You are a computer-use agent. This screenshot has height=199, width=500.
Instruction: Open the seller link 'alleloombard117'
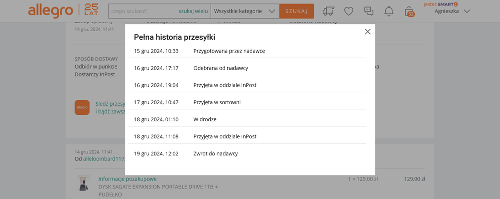point(104,159)
